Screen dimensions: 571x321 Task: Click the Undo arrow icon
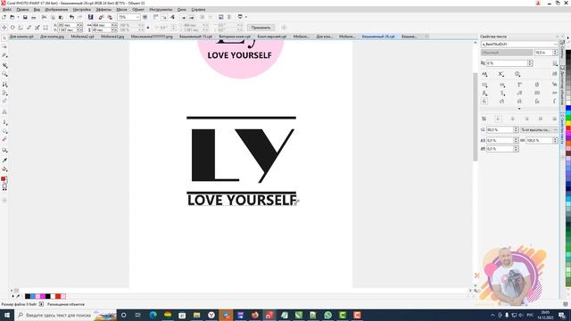click(71, 17)
